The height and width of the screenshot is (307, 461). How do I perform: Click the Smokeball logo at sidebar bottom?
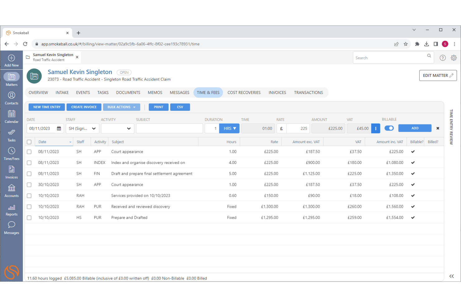(x=12, y=272)
